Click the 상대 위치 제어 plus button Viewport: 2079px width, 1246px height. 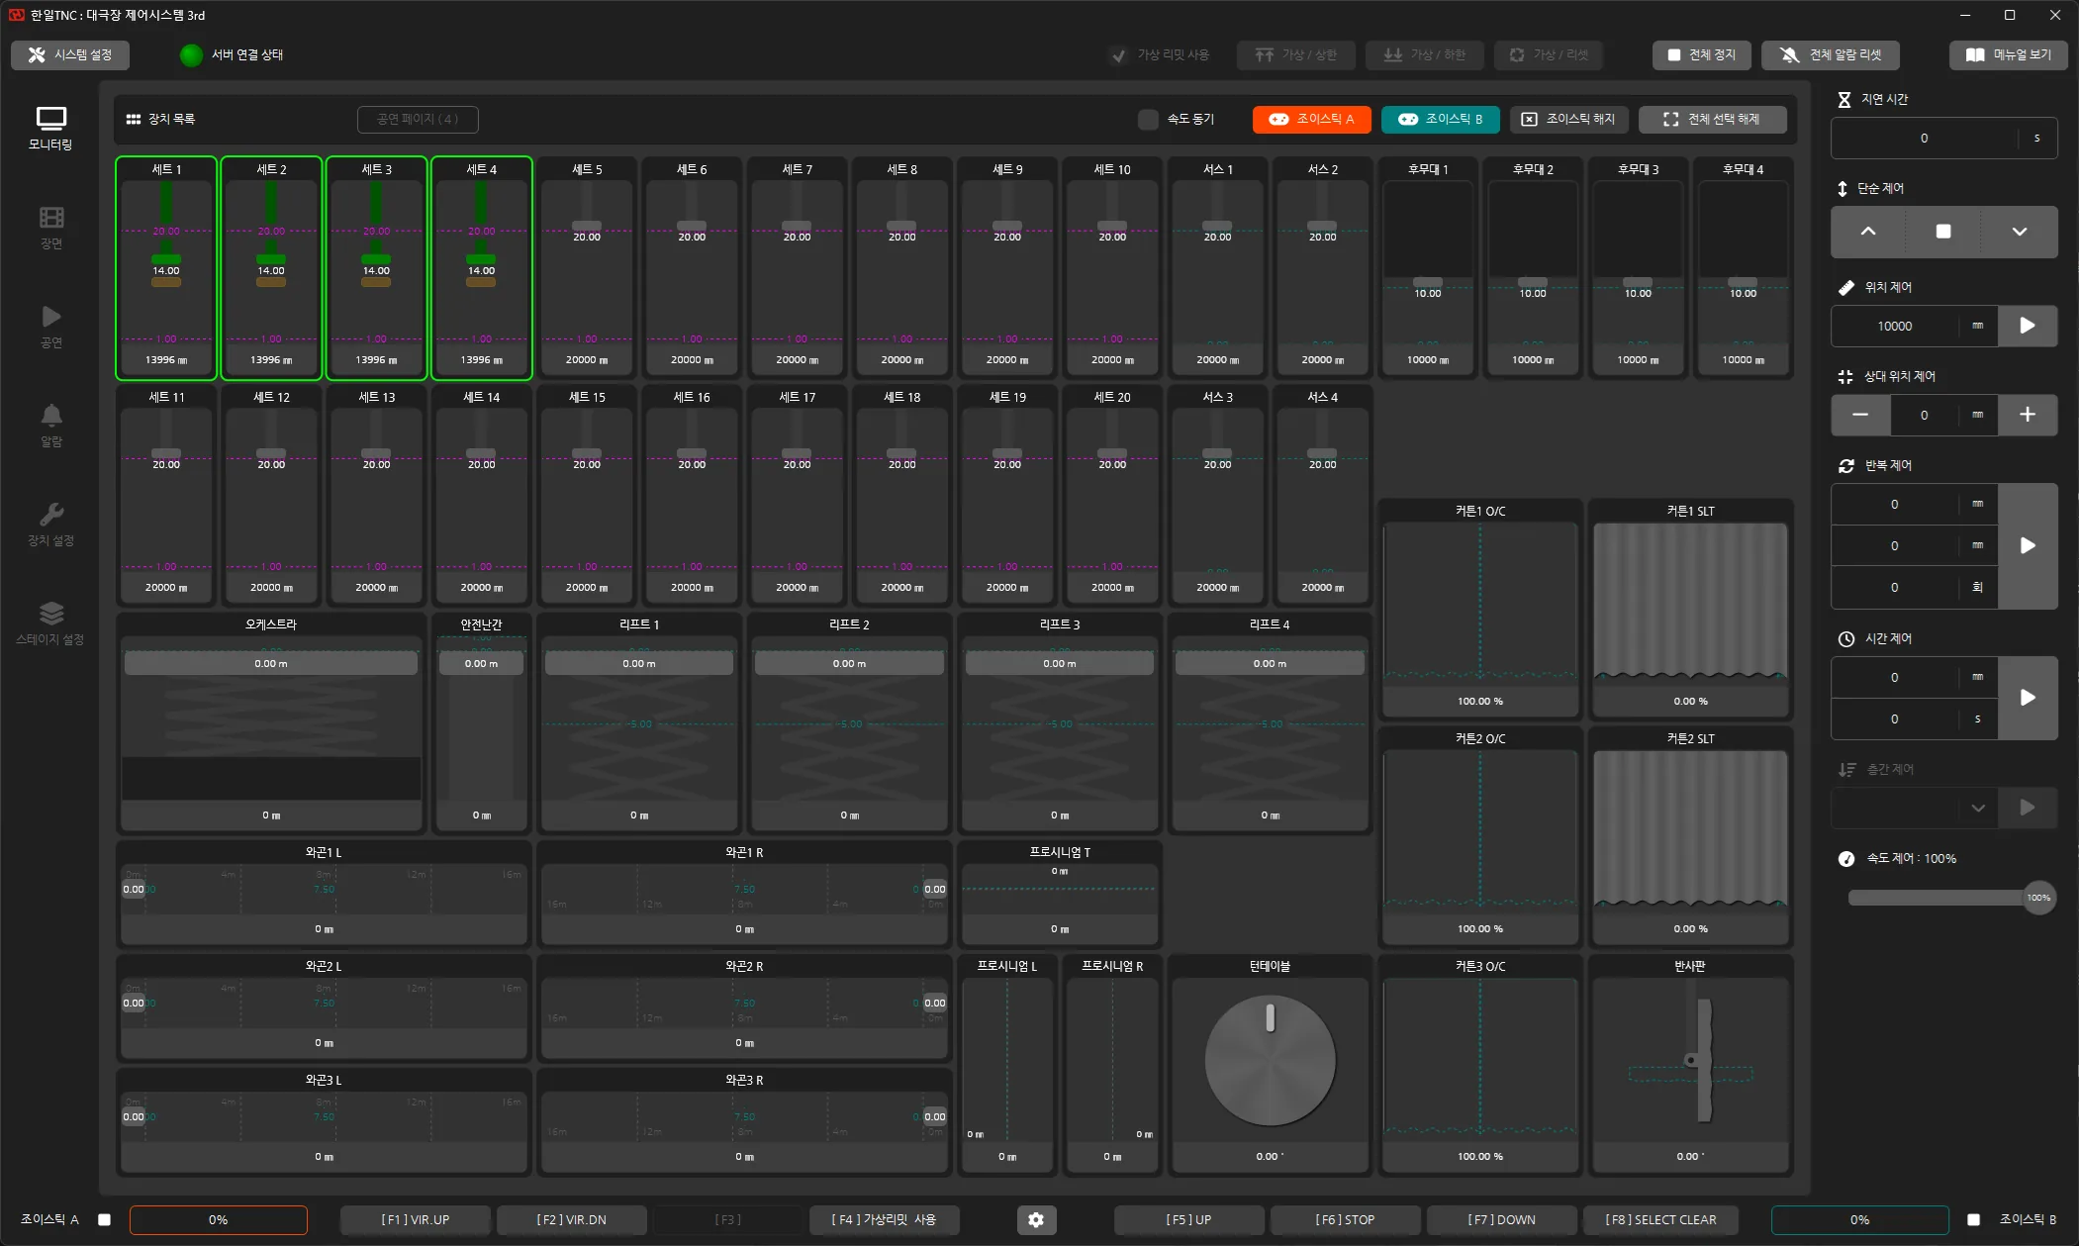[x=2028, y=415]
